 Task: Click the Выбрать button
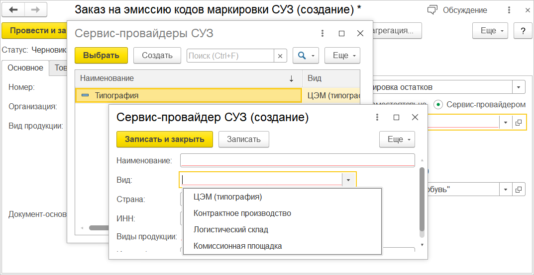(x=101, y=56)
